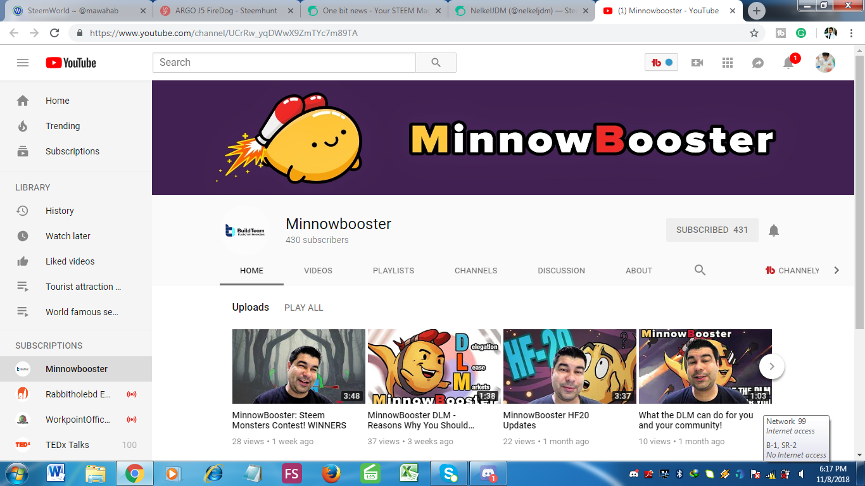Open the YouTube guide hamburger menu

click(x=23, y=63)
